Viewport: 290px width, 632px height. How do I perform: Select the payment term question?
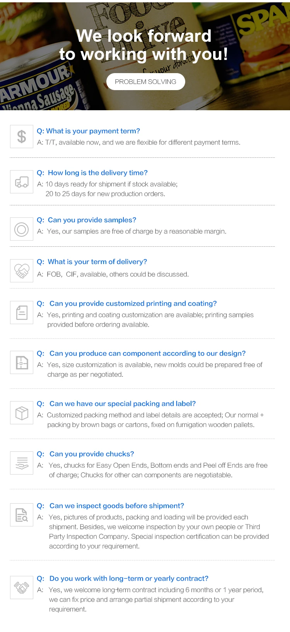(88, 131)
